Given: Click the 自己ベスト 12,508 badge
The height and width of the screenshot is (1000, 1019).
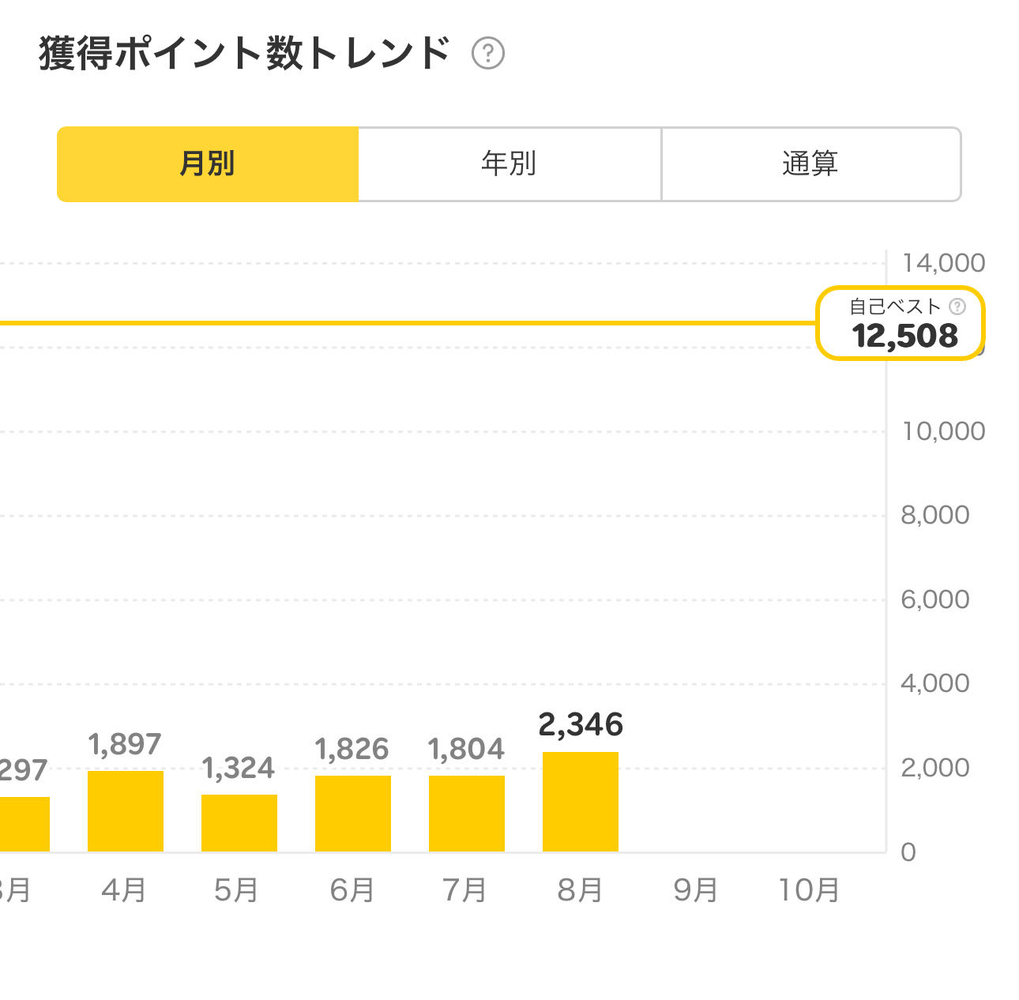Looking at the screenshot, I should [x=901, y=324].
